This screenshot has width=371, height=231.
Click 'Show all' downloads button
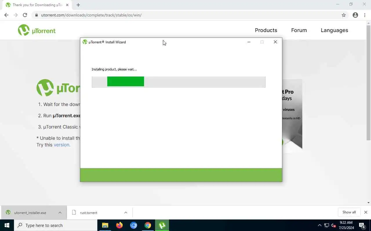pyautogui.click(x=349, y=212)
